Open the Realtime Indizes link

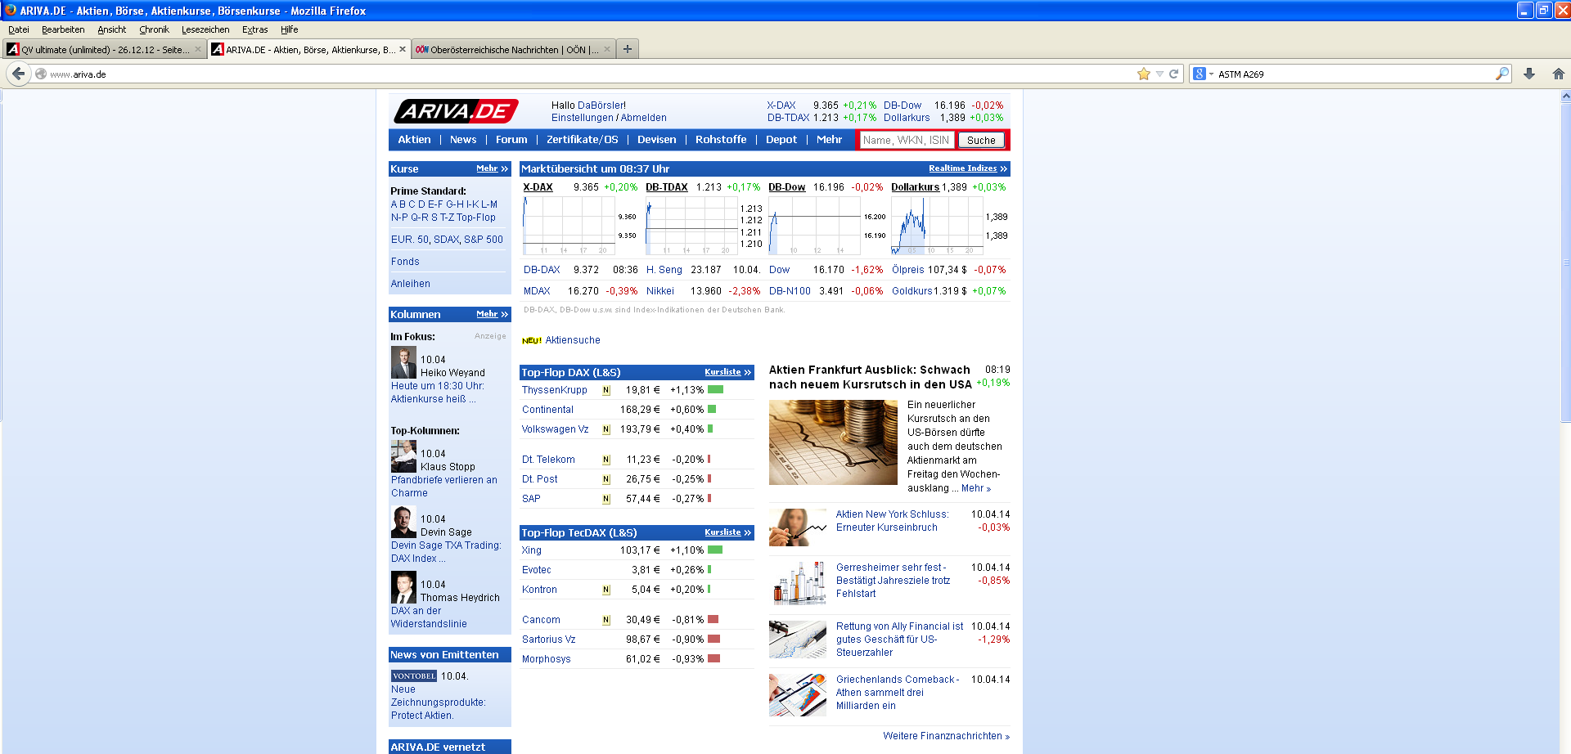point(967,168)
